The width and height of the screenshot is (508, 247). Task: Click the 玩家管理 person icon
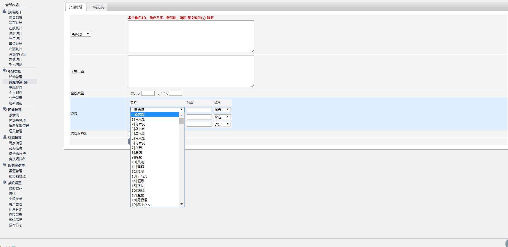click(x=5, y=137)
